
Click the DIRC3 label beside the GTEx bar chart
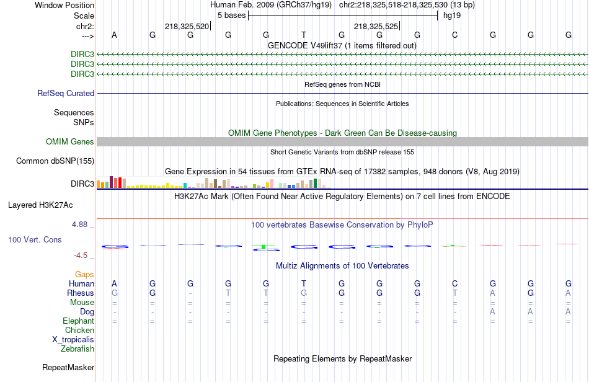(82, 184)
